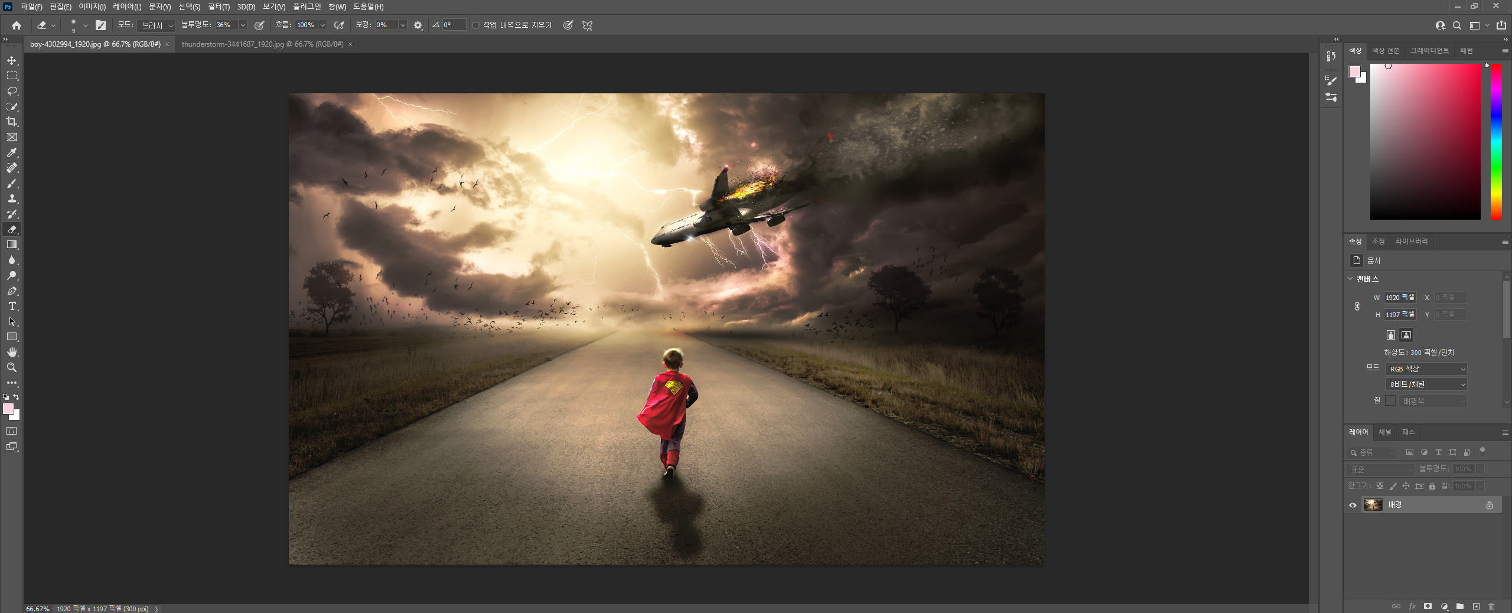Open the 필터(T) menu
This screenshot has width=1512, height=613.
point(219,6)
